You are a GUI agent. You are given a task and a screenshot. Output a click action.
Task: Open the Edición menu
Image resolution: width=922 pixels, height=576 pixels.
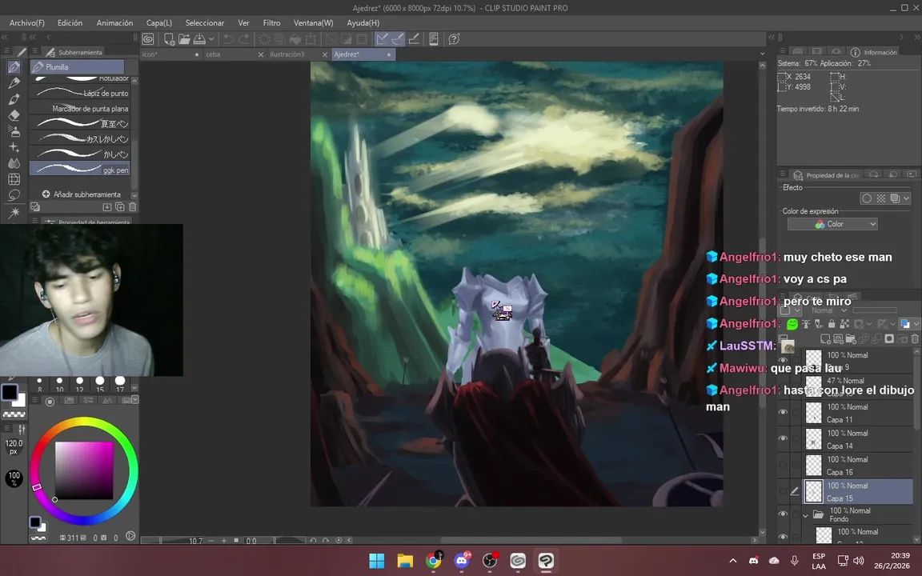pyautogui.click(x=70, y=23)
